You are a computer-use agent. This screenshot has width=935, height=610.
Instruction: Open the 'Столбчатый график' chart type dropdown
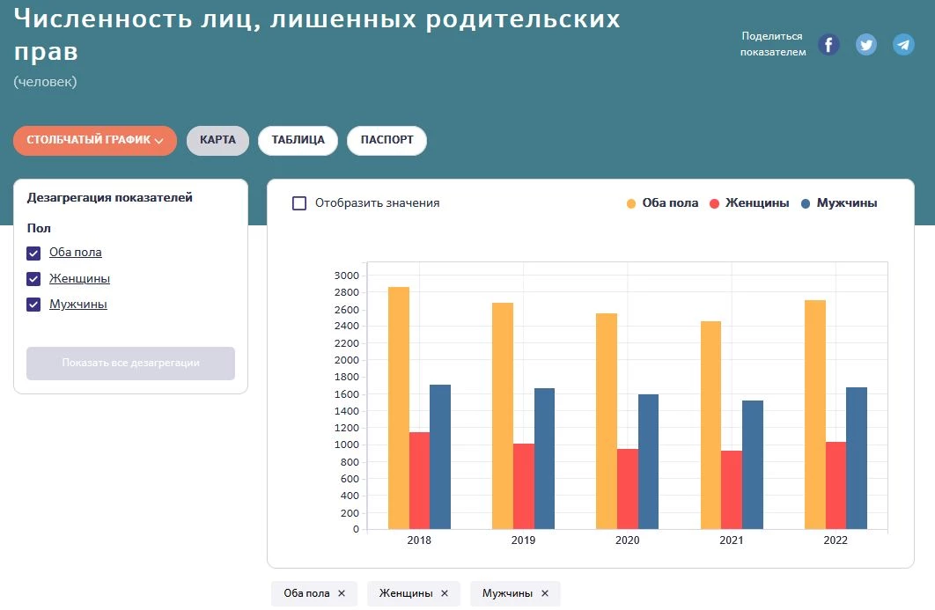95,140
